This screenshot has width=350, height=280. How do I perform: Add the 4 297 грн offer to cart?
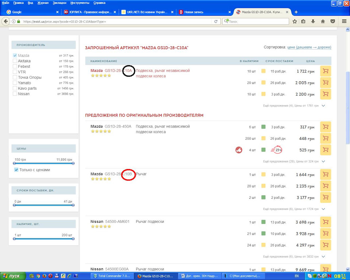pyautogui.click(x=326, y=245)
